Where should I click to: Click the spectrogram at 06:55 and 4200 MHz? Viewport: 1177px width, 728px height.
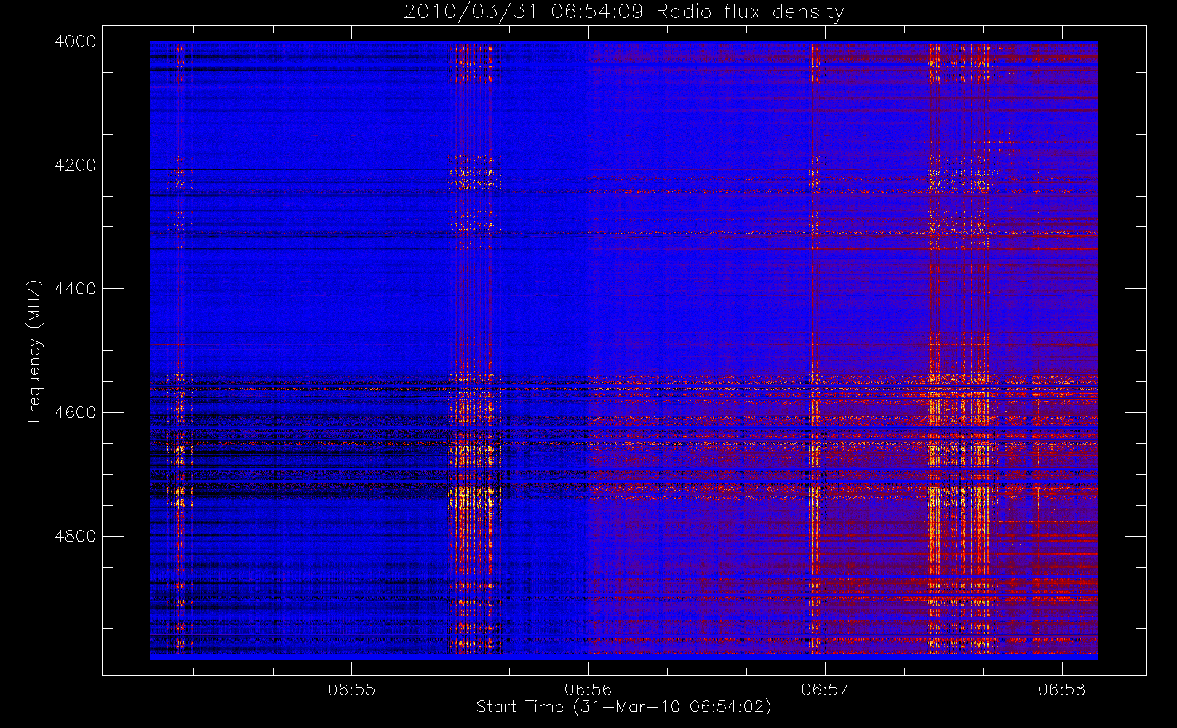pos(351,165)
